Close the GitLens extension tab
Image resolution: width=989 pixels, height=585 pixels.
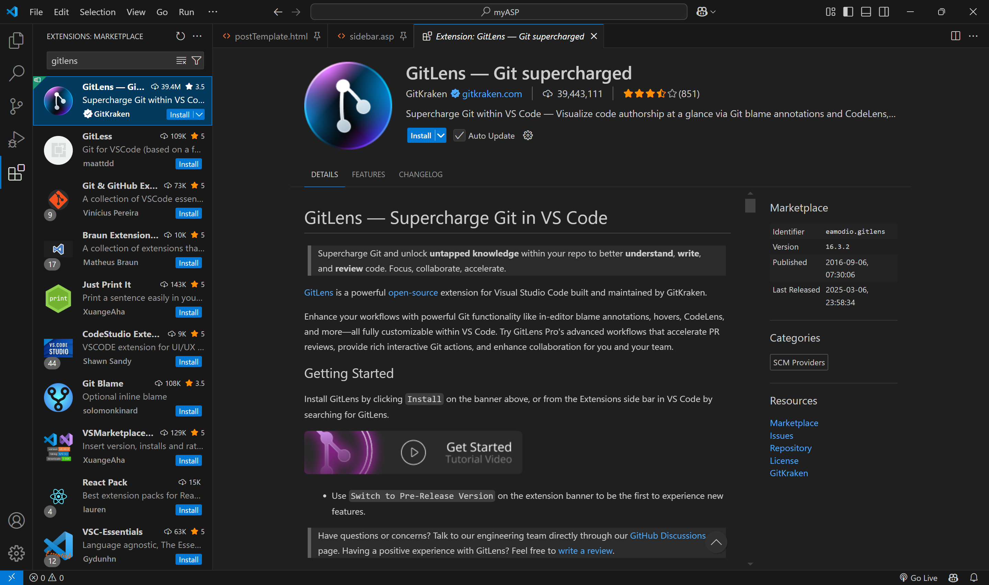tap(594, 36)
